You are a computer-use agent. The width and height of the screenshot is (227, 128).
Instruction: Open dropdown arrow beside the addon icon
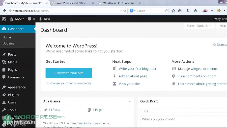212,11
